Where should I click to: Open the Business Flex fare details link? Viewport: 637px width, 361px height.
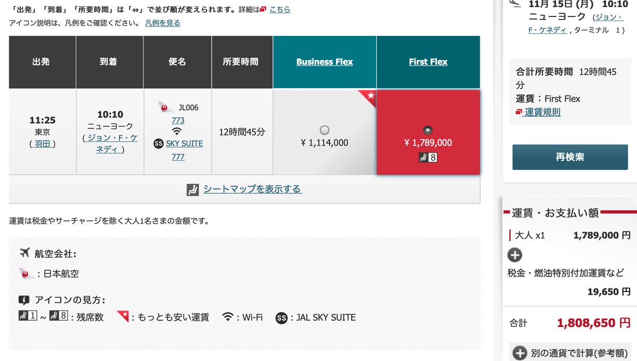(324, 62)
